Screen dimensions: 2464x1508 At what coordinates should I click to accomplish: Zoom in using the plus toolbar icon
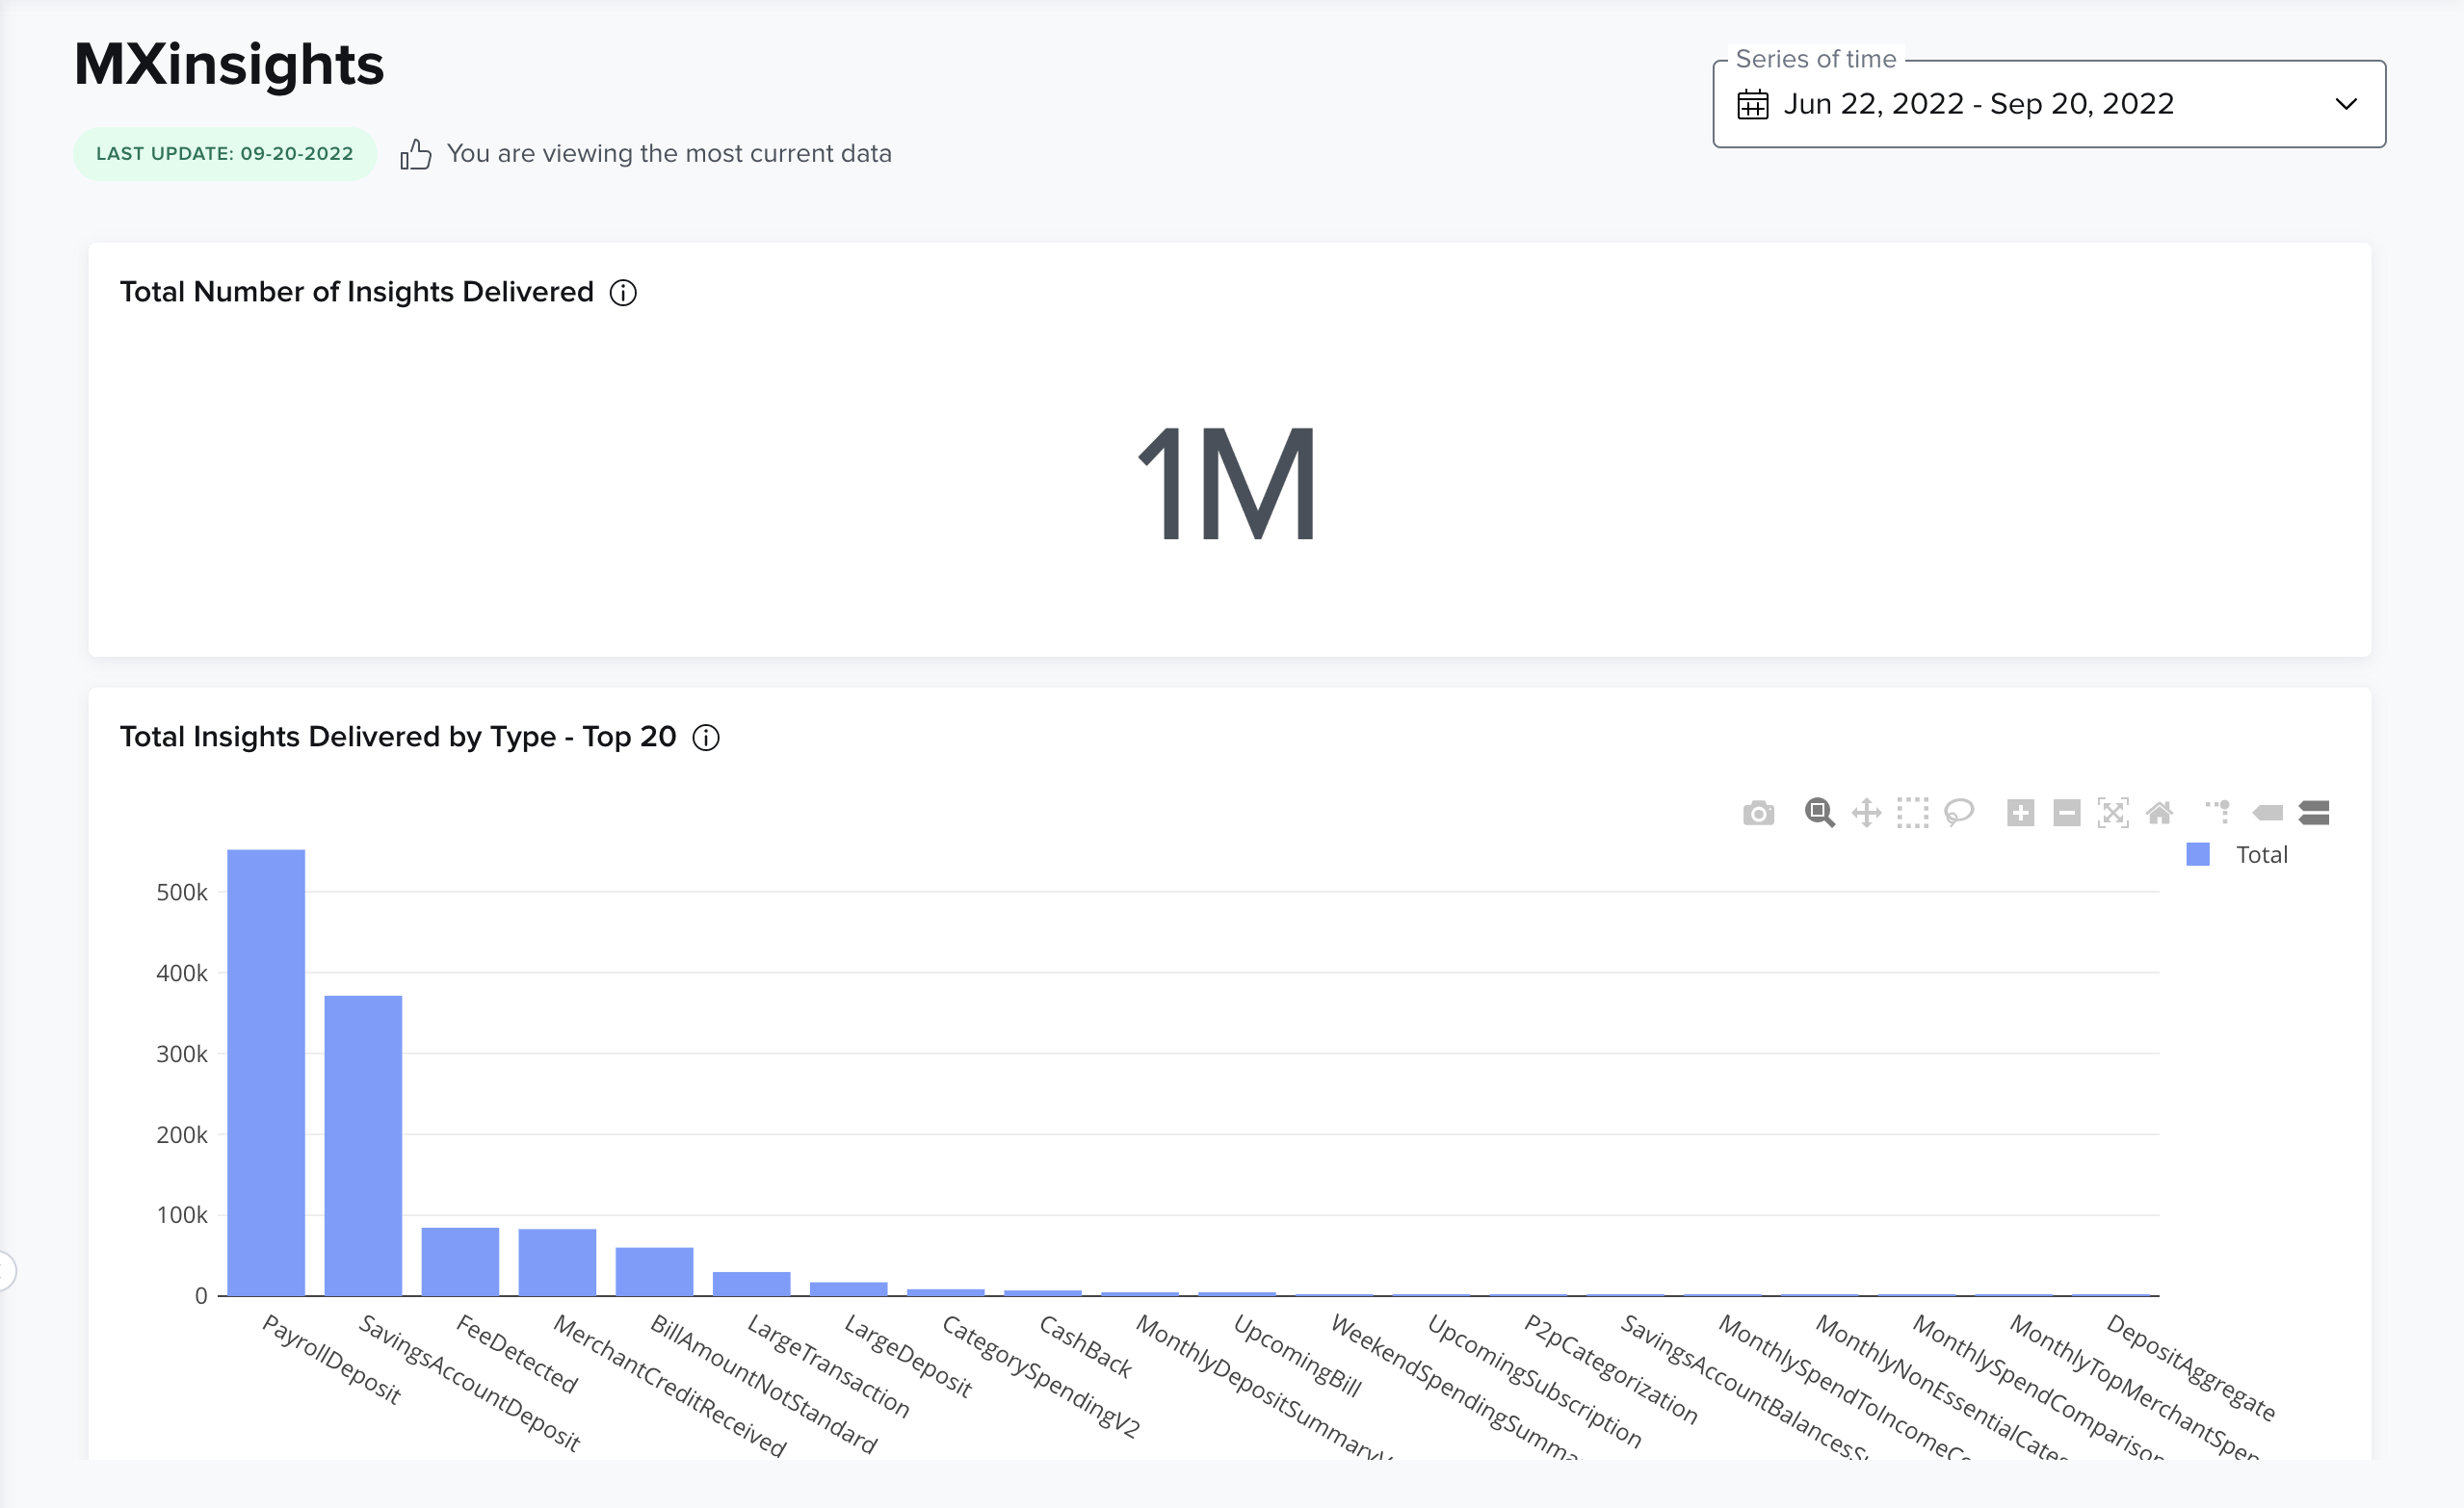click(2020, 813)
